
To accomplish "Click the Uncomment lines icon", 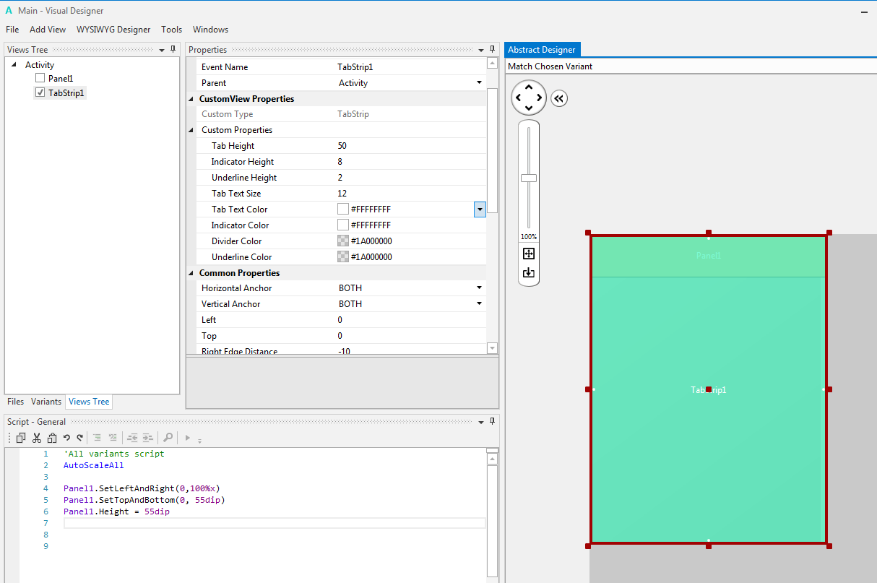I will coord(113,437).
